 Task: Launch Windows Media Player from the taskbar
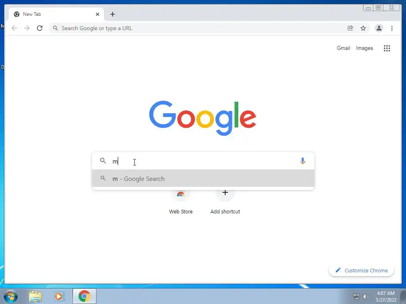59,296
